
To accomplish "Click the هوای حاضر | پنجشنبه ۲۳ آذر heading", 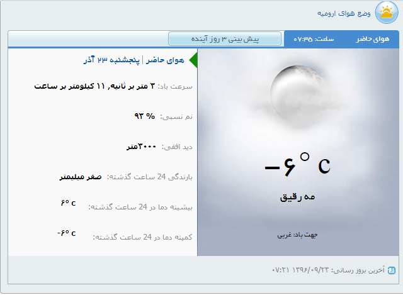I will point(134,60).
